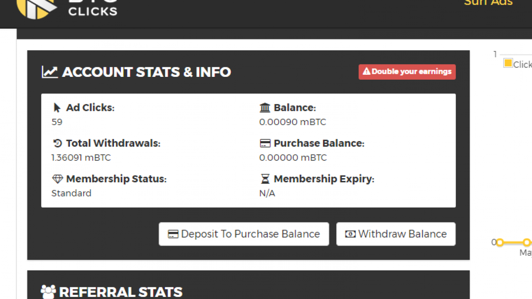
Task: Click the credit card icon by Purchase Balance
Action: 265,144
